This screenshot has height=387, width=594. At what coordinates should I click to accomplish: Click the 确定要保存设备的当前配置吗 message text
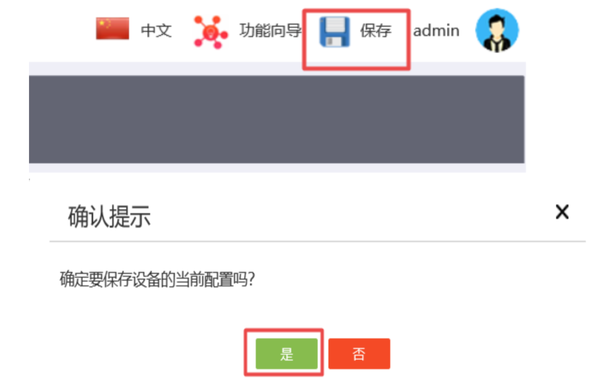[157, 279]
